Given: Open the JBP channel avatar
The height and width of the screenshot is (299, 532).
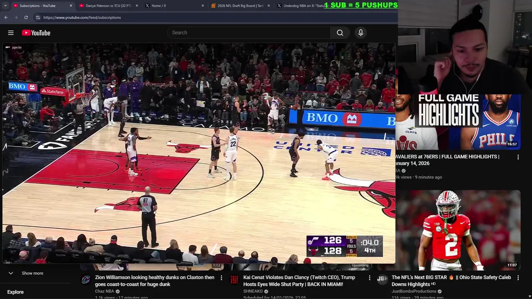Looking at the screenshot, I should [382, 279].
